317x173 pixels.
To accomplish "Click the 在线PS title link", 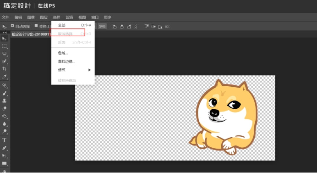I will (x=46, y=6).
